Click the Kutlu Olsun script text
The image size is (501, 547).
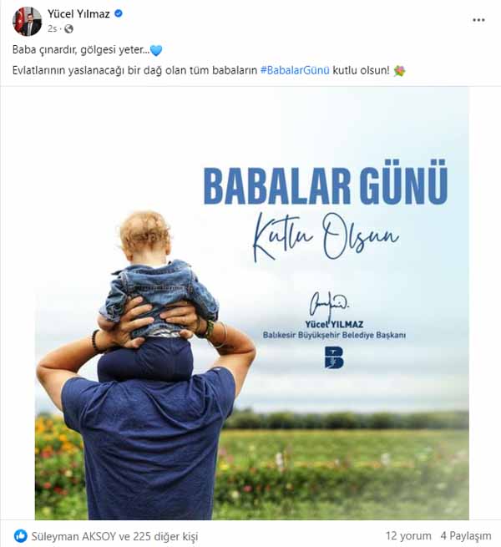coord(326,236)
